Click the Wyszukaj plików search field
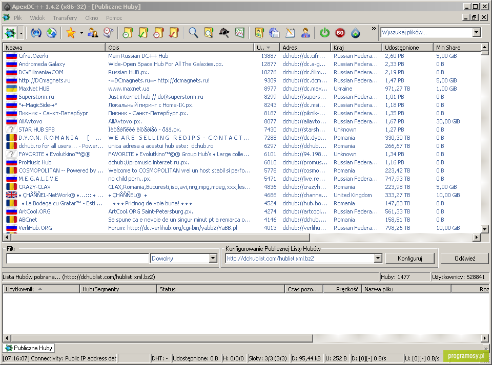492x365 pixels. pos(427,32)
